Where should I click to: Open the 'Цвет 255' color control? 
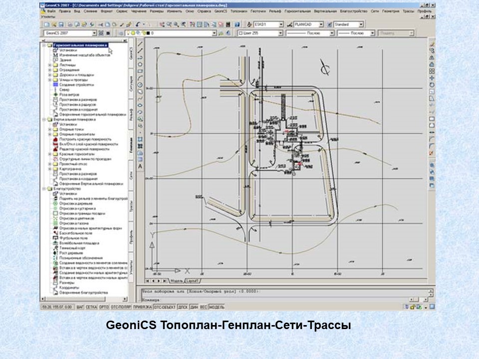[260, 33]
